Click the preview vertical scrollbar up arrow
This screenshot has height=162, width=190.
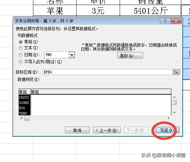coord(174,97)
